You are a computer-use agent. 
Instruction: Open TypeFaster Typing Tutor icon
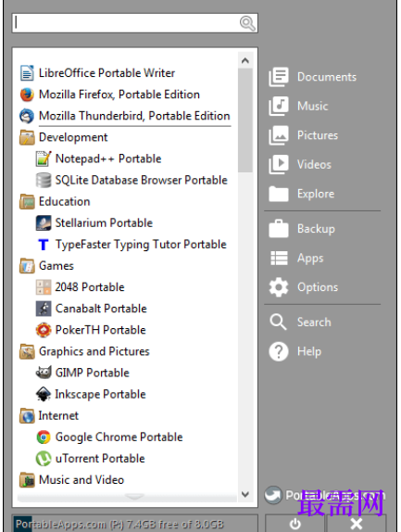coord(44,245)
